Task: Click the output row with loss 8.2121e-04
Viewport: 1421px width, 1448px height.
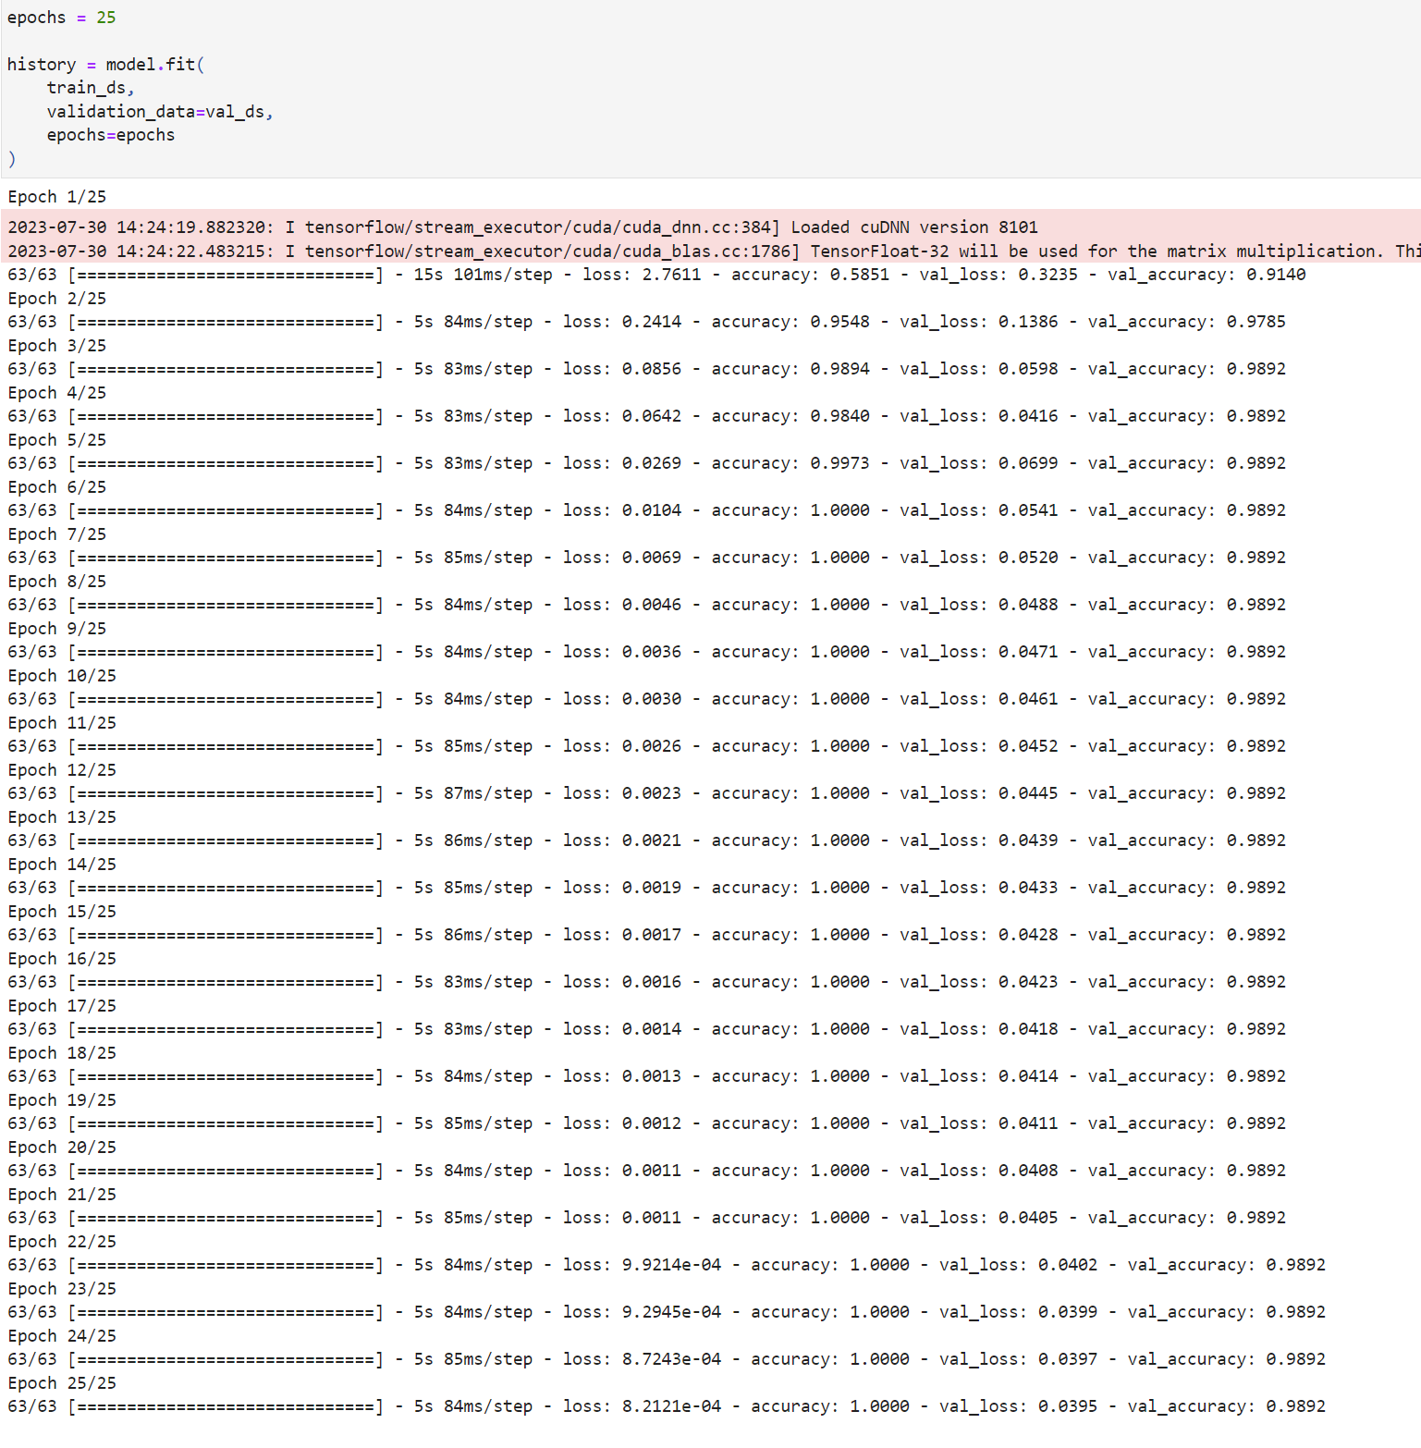Action: tap(667, 1406)
